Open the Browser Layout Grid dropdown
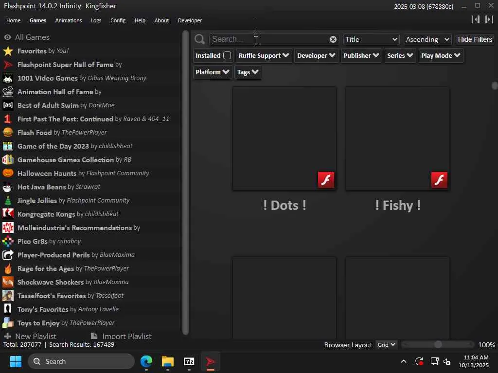 click(x=386, y=345)
